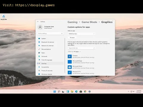The image size is (143, 107).
Task: Open Widgets from the taskbar
Action: click(x=68, y=92)
